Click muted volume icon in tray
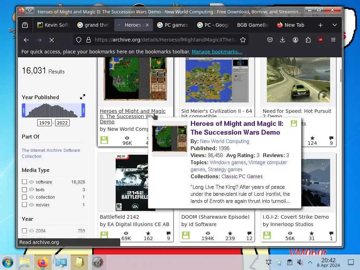Viewport: 360px width, 270px height. point(300,262)
